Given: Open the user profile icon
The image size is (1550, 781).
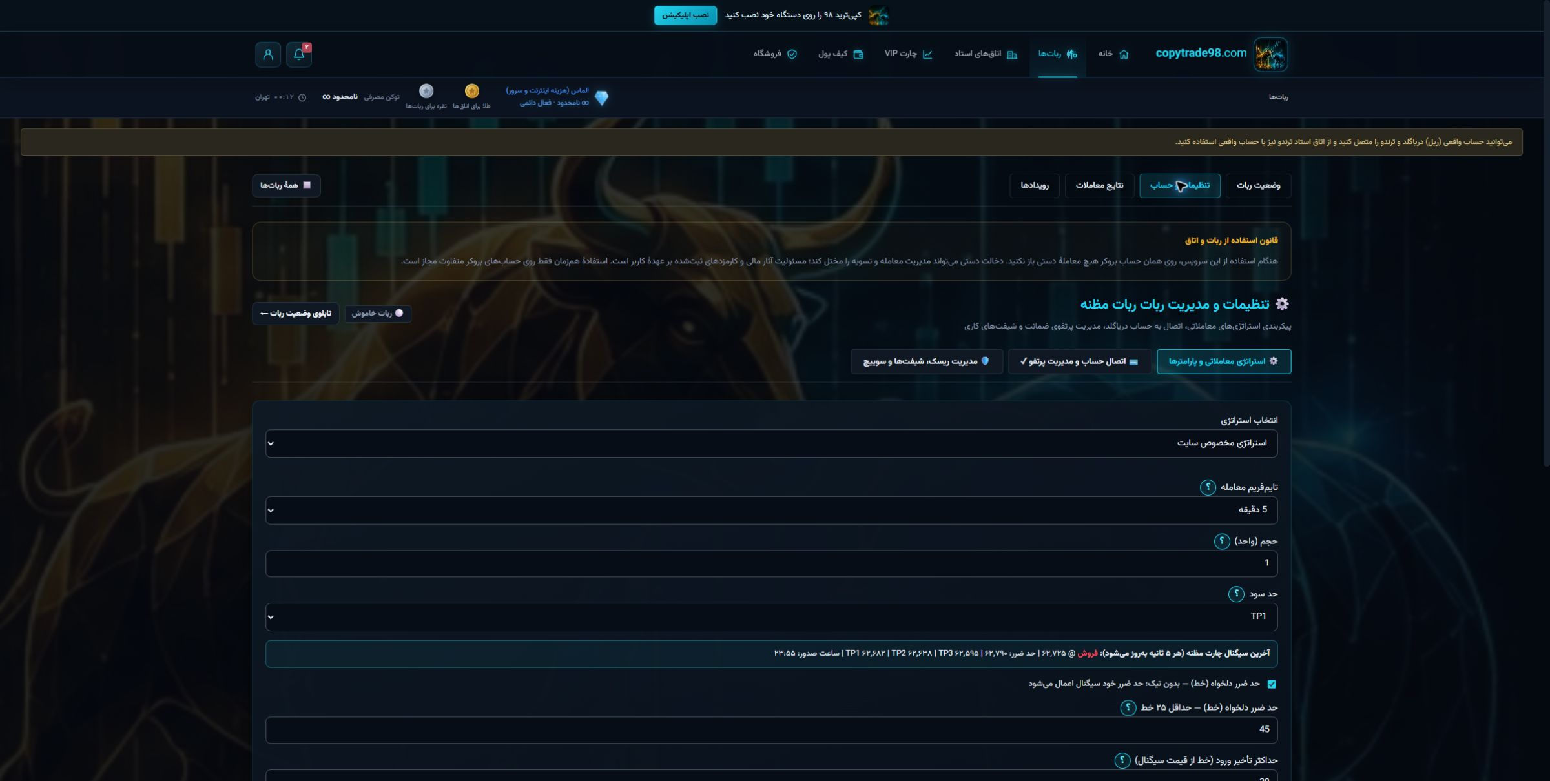Looking at the screenshot, I should tap(268, 55).
